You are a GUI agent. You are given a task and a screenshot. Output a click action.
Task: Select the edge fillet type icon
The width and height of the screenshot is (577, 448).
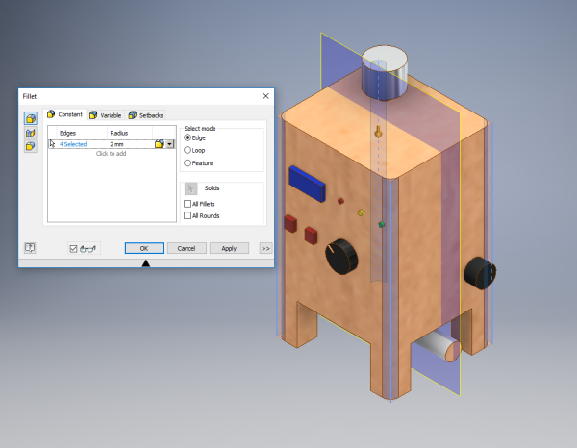point(31,118)
